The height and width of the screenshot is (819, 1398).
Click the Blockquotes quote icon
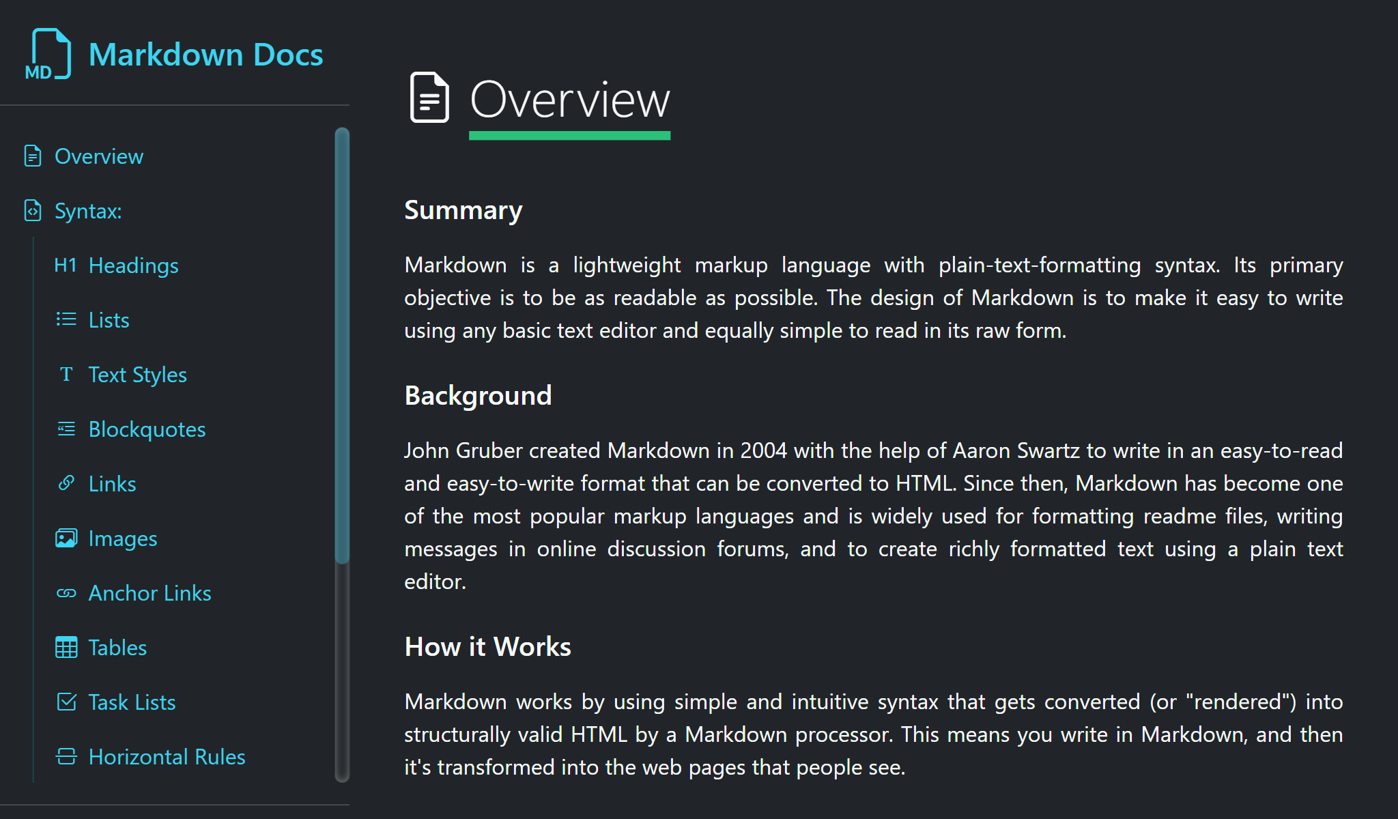(66, 429)
